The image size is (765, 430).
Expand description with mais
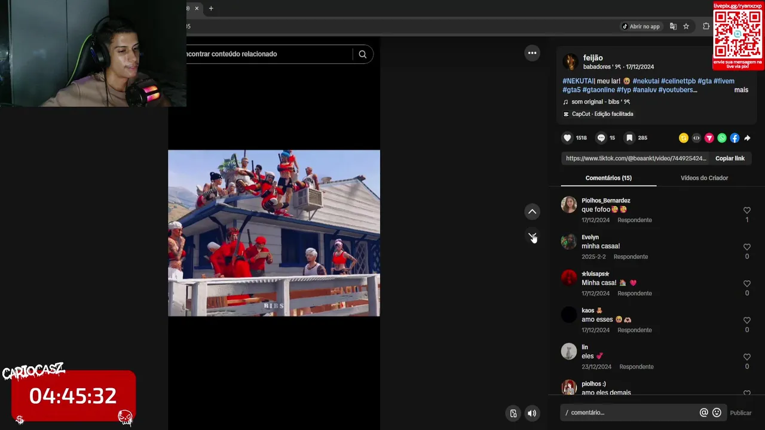(741, 90)
